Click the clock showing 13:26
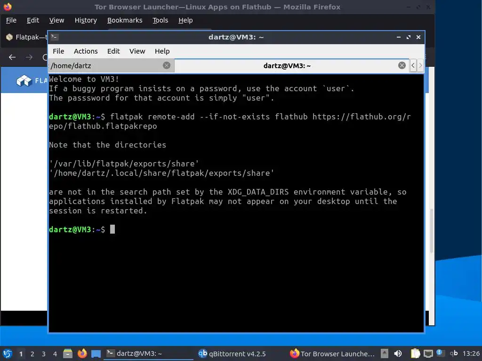Image resolution: width=482 pixels, height=361 pixels. (471, 353)
